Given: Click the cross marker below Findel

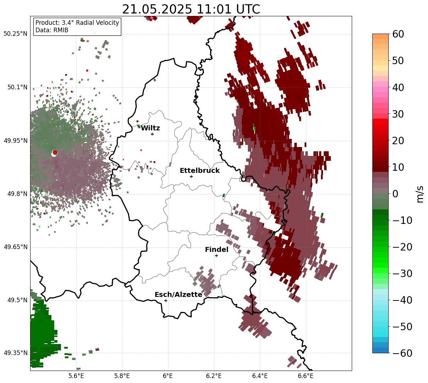Looking at the screenshot, I should 216,255.
